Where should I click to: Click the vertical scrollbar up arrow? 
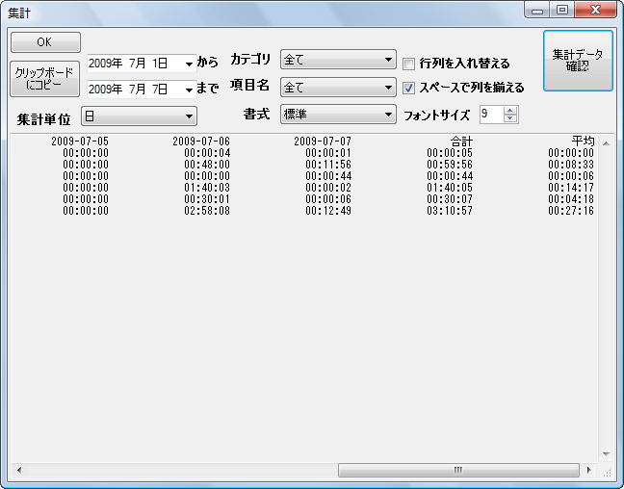click(606, 145)
